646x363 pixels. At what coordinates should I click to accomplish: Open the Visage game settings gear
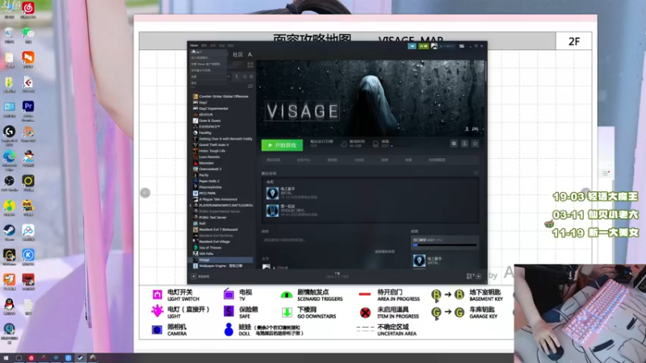click(454, 144)
